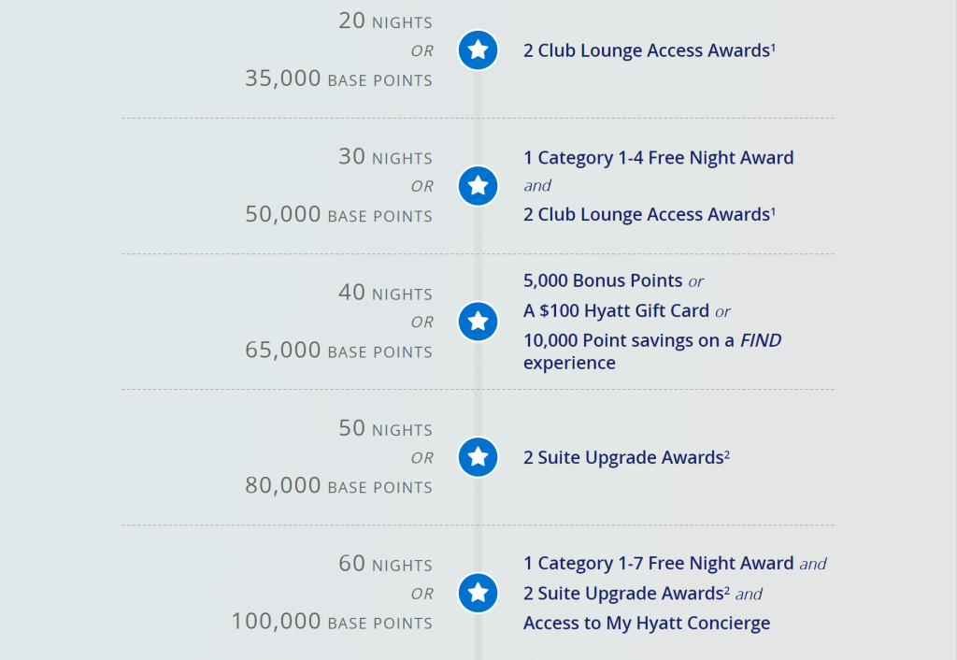The width and height of the screenshot is (957, 660).
Task: Click the 80,000 Base Points label
Action: tap(338, 486)
